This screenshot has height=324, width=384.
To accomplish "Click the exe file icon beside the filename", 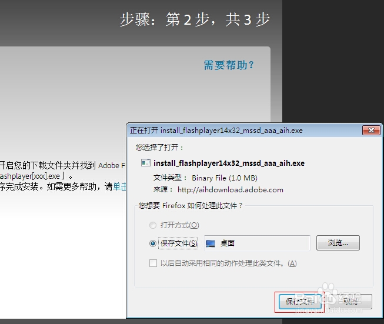I will (x=146, y=163).
